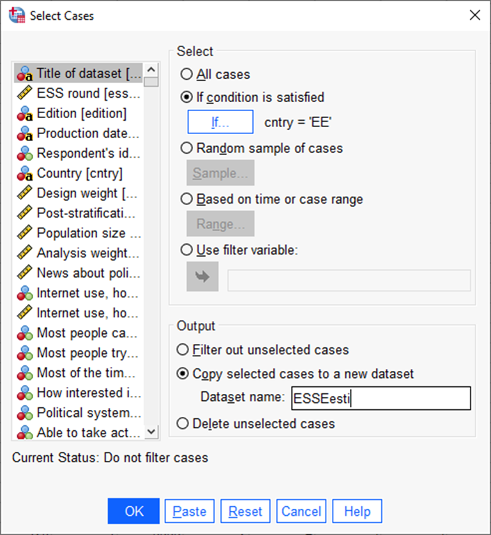491x535 pixels.
Task: Click the ruler icon next to Design weight
Action: pyautogui.click(x=25, y=193)
